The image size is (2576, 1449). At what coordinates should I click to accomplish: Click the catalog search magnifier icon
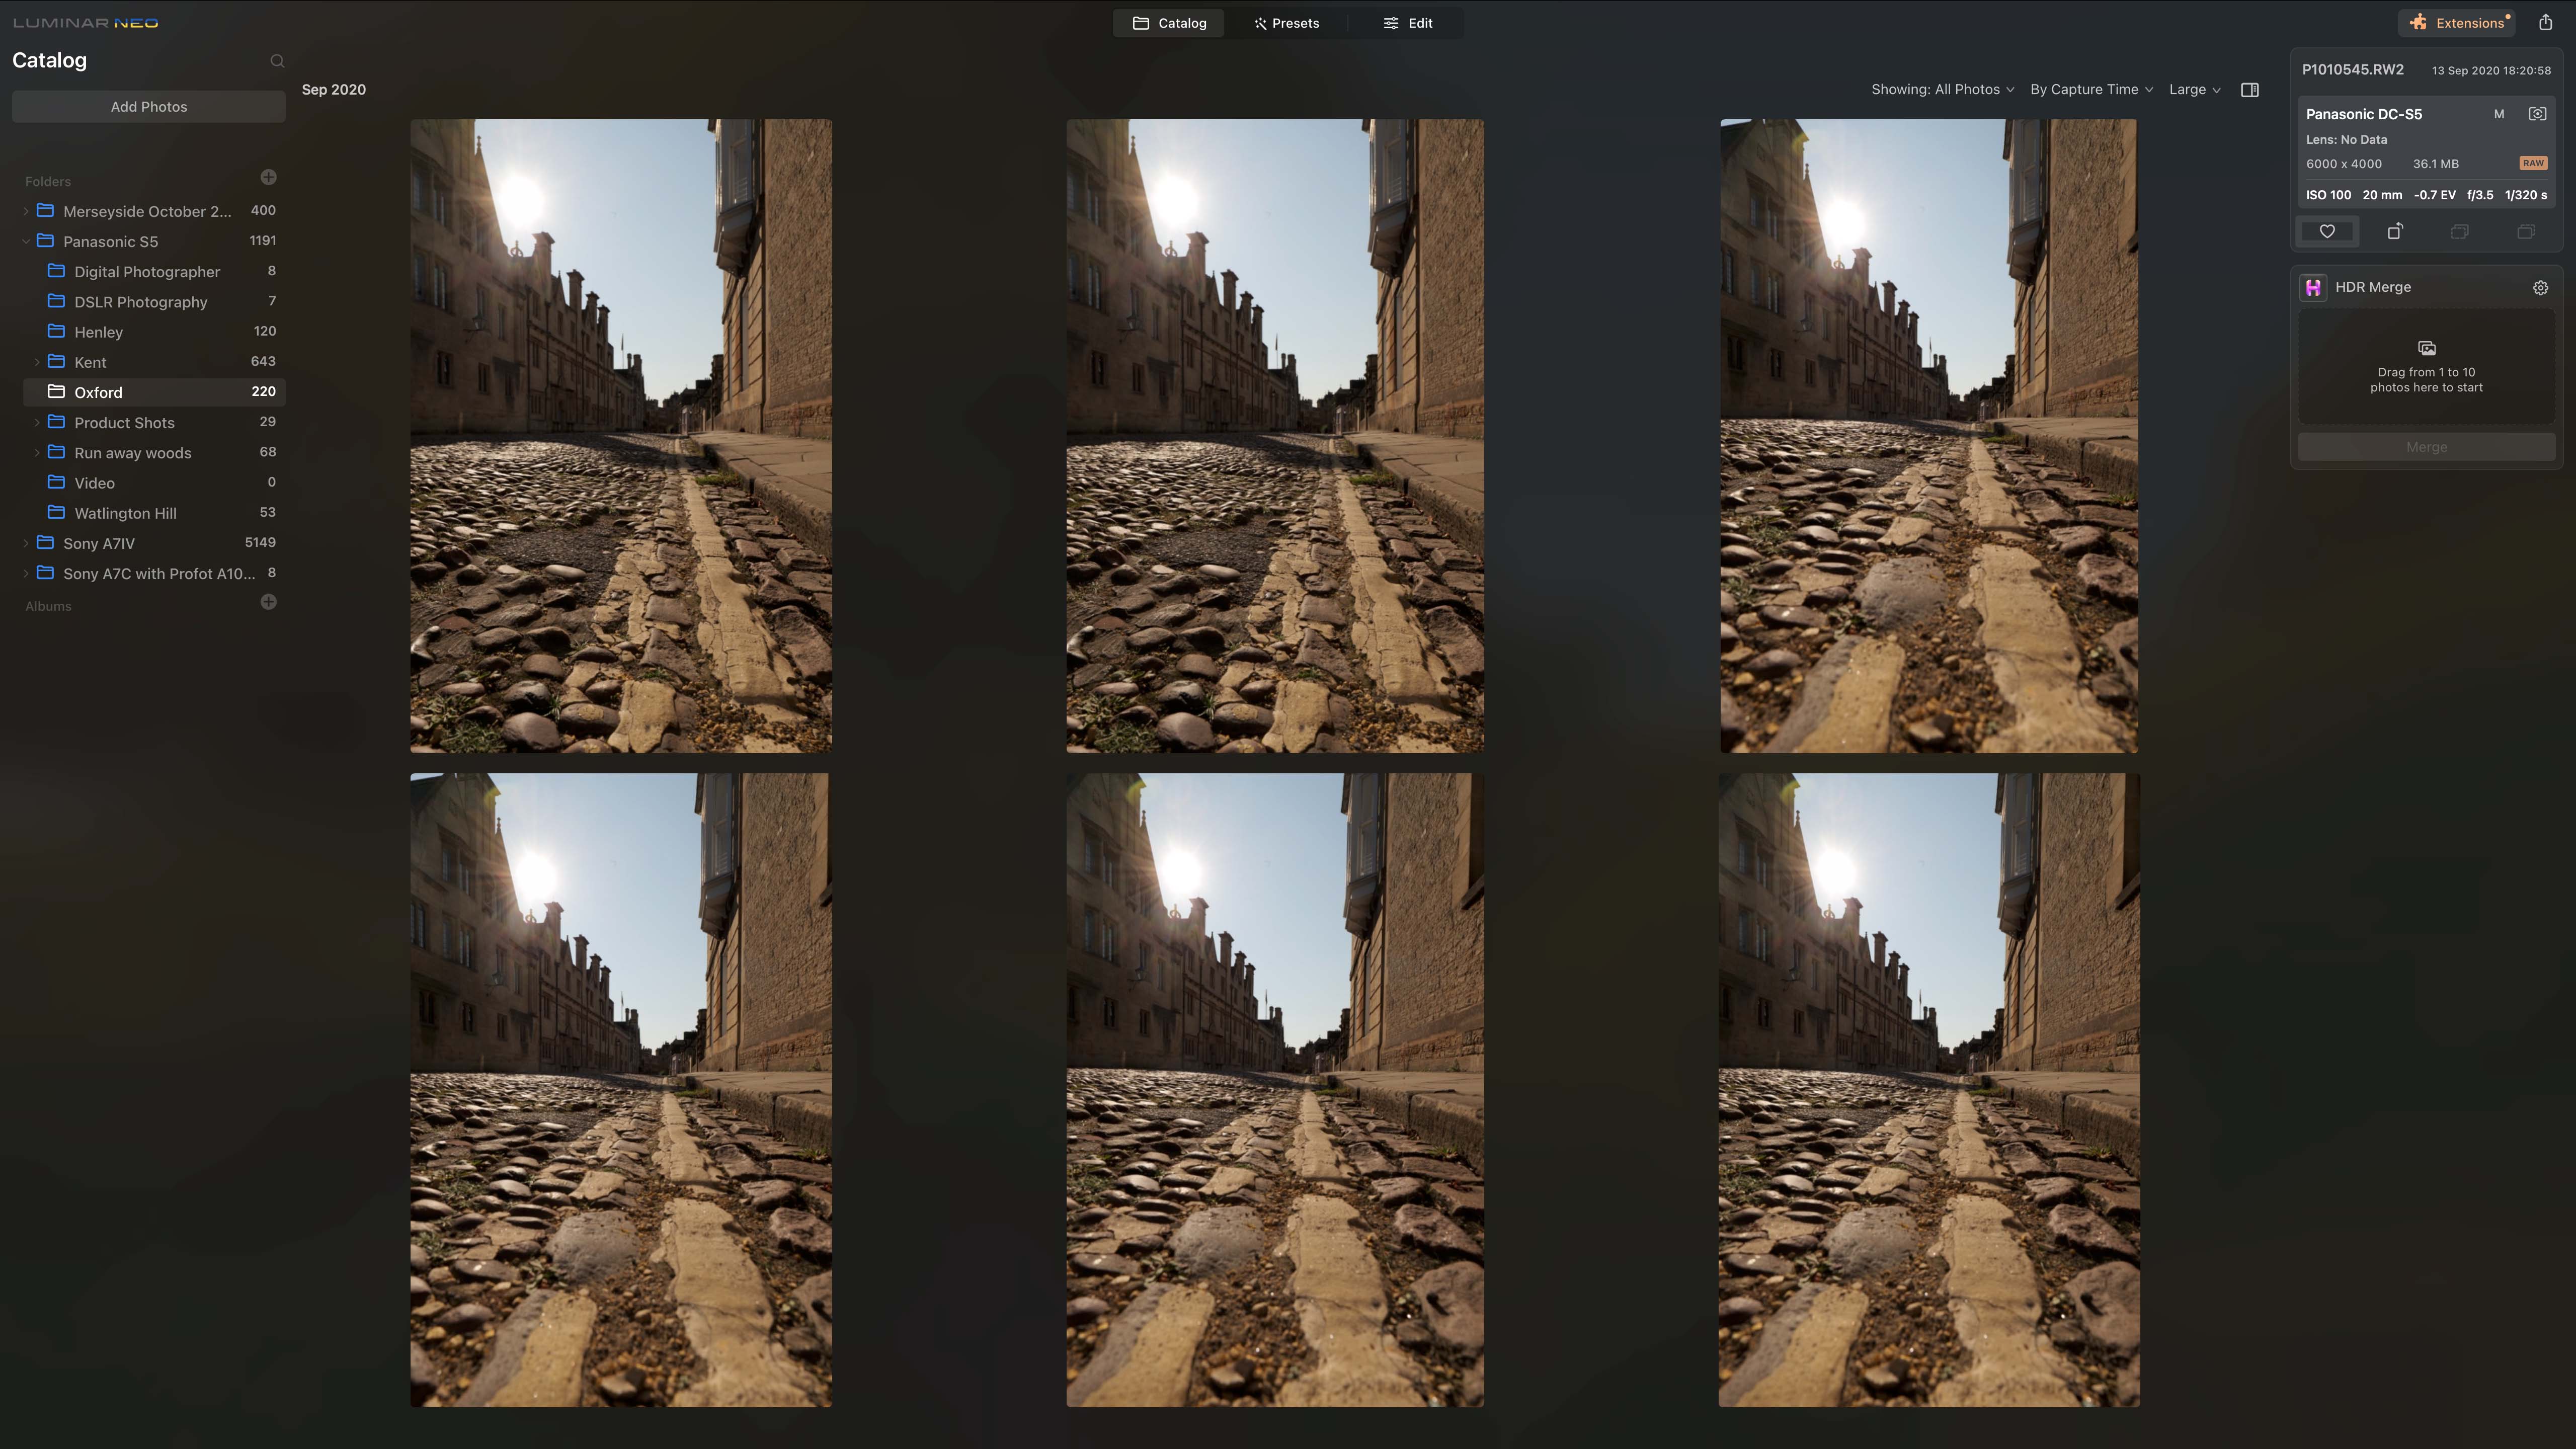coord(277,61)
